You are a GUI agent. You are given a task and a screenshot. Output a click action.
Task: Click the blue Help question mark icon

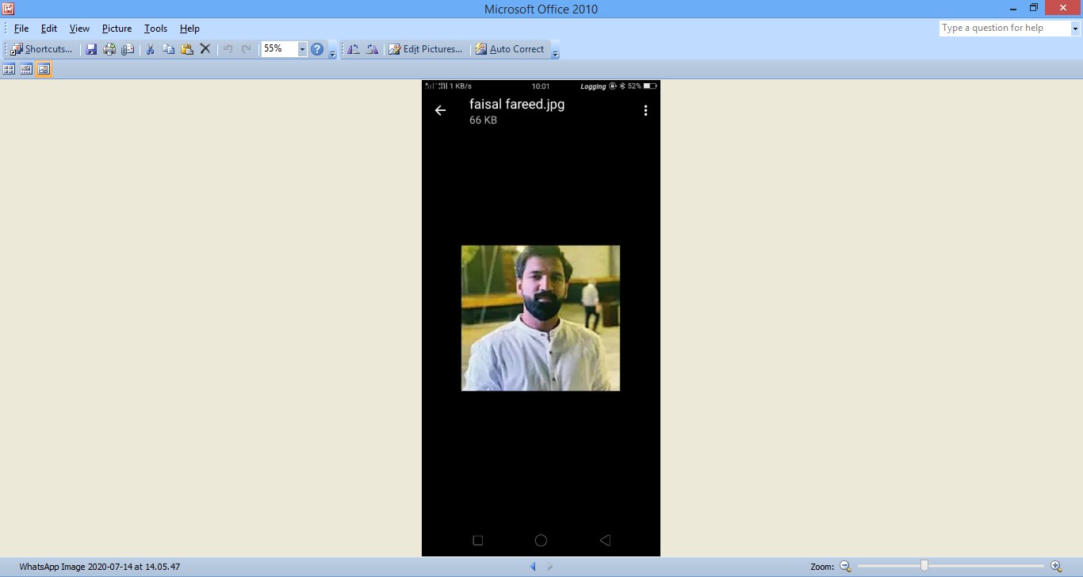[x=317, y=49]
